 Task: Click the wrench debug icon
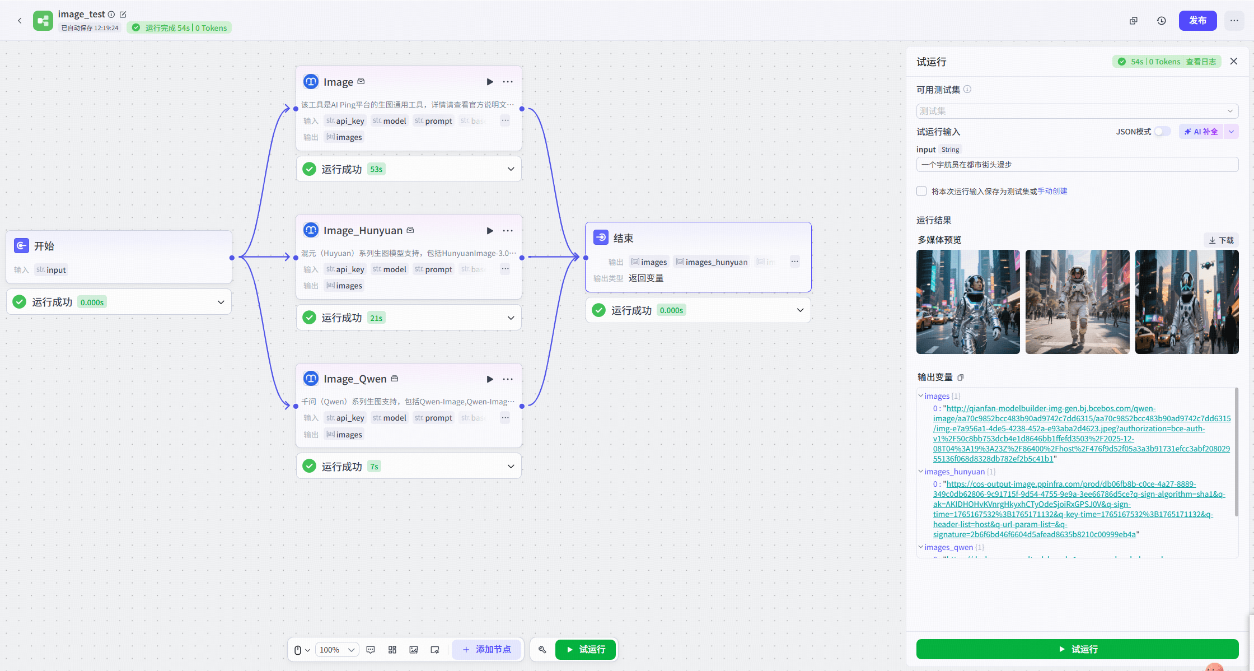click(542, 650)
